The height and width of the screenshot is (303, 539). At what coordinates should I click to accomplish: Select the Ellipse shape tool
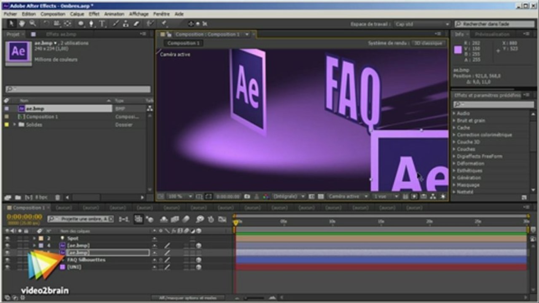[81, 24]
